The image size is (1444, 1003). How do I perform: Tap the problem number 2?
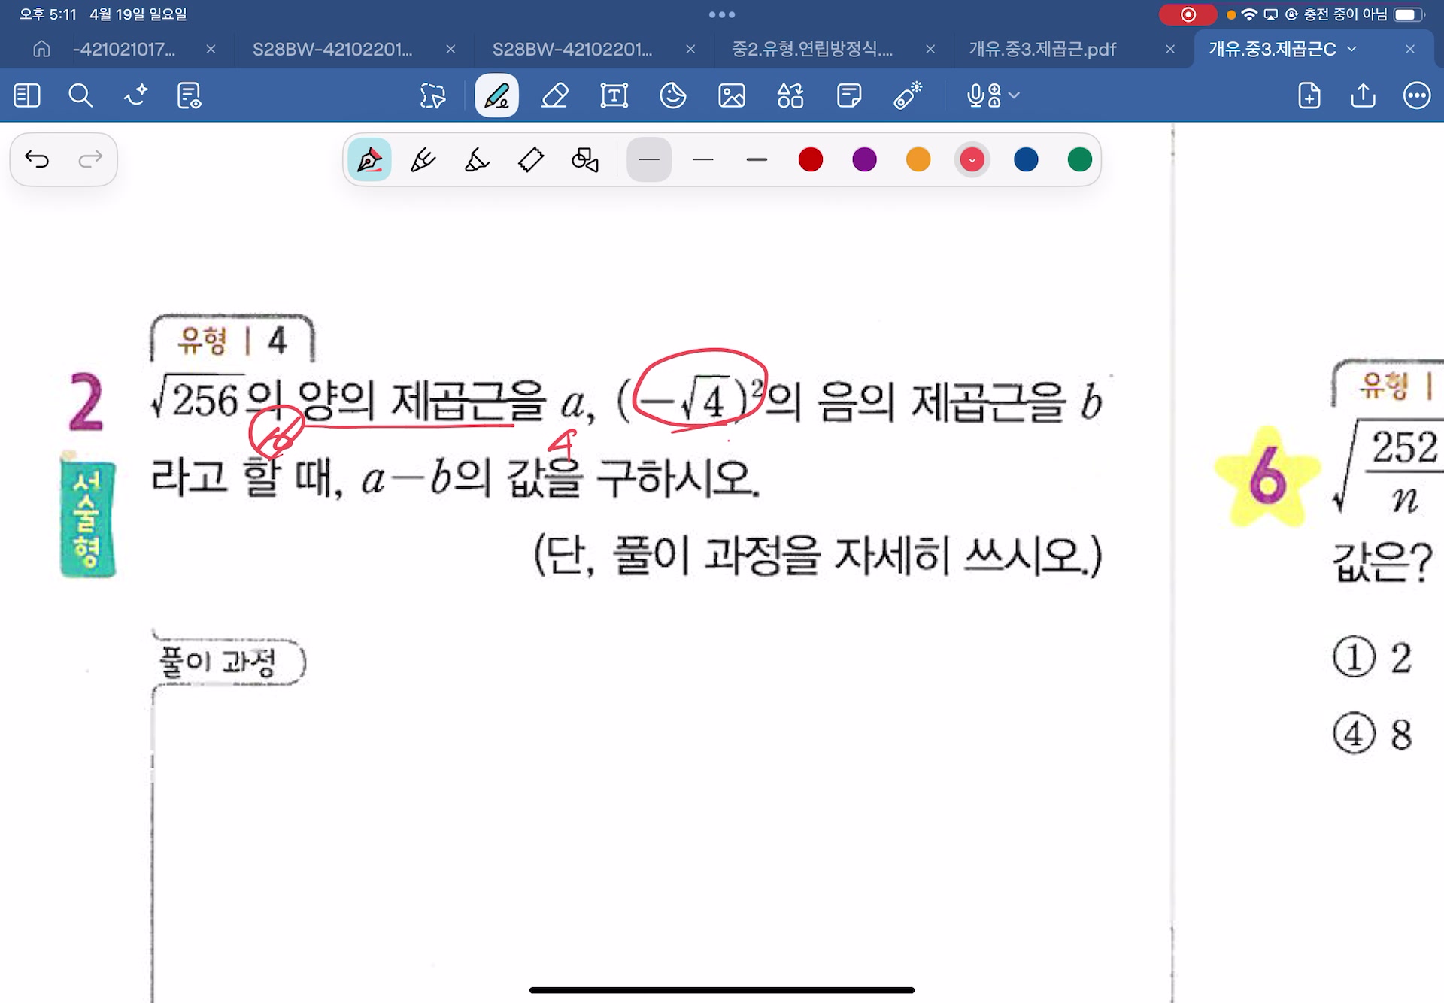[86, 402]
